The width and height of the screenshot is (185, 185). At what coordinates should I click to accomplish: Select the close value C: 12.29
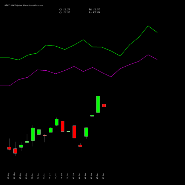(65, 10)
